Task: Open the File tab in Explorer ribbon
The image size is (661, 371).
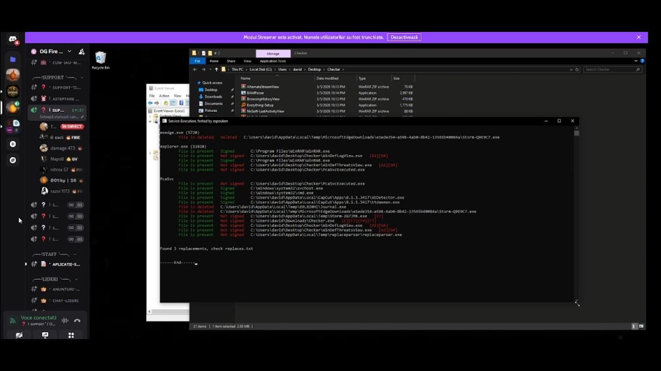Action: pyautogui.click(x=197, y=61)
